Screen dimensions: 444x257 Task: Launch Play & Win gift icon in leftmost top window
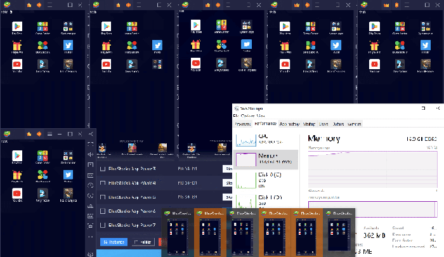coord(17,45)
